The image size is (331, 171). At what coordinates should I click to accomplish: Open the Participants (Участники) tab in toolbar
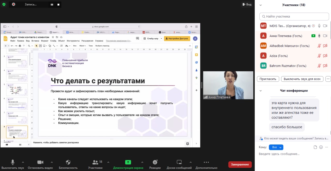[95, 162]
